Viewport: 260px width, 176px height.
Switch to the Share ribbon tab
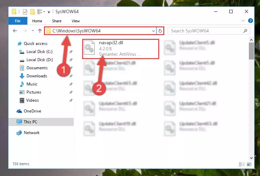pos(57,21)
